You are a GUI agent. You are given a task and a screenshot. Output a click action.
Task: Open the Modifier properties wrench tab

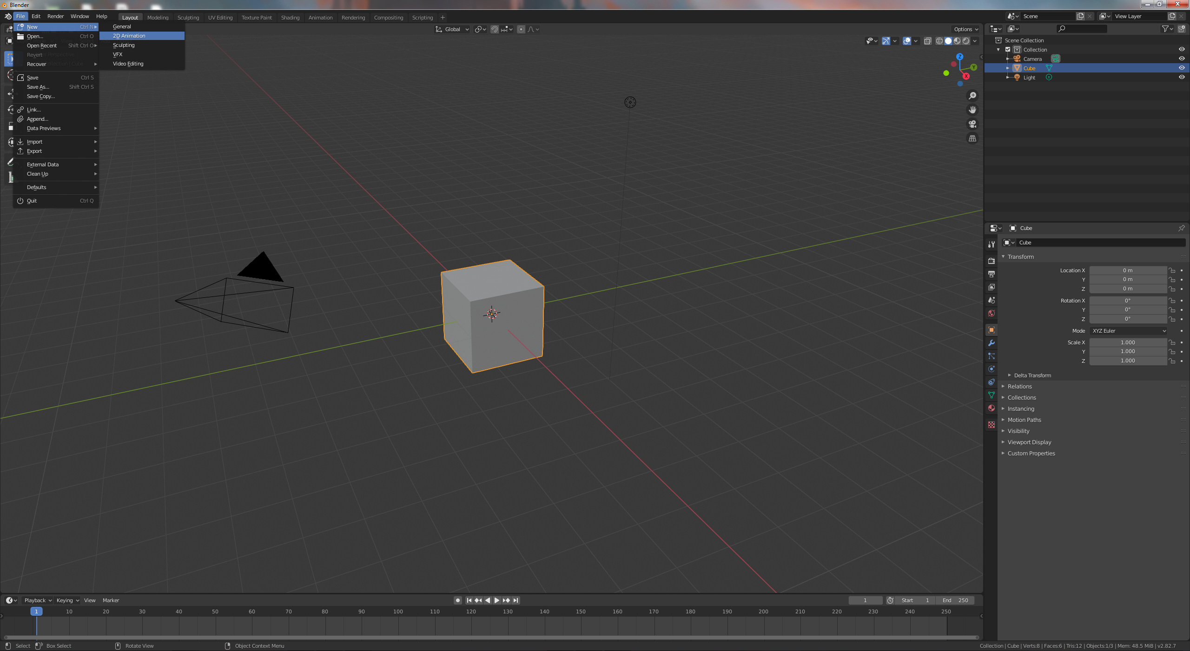(992, 343)
